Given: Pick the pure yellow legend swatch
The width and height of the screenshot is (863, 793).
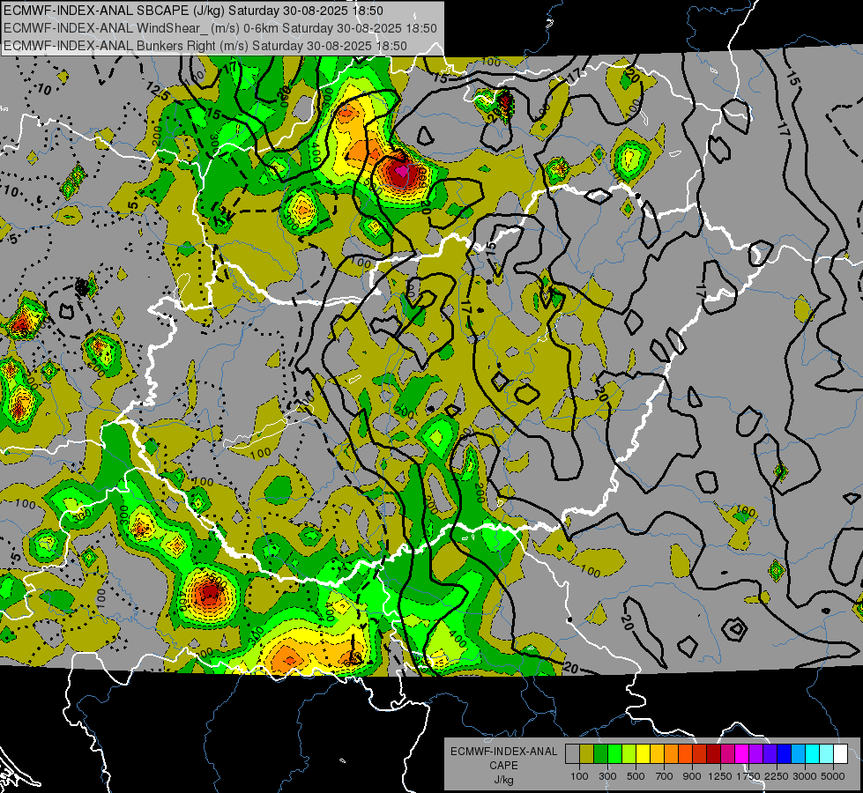Looking at the screenshot, I should pyautogui.click(x=643, y=754).
